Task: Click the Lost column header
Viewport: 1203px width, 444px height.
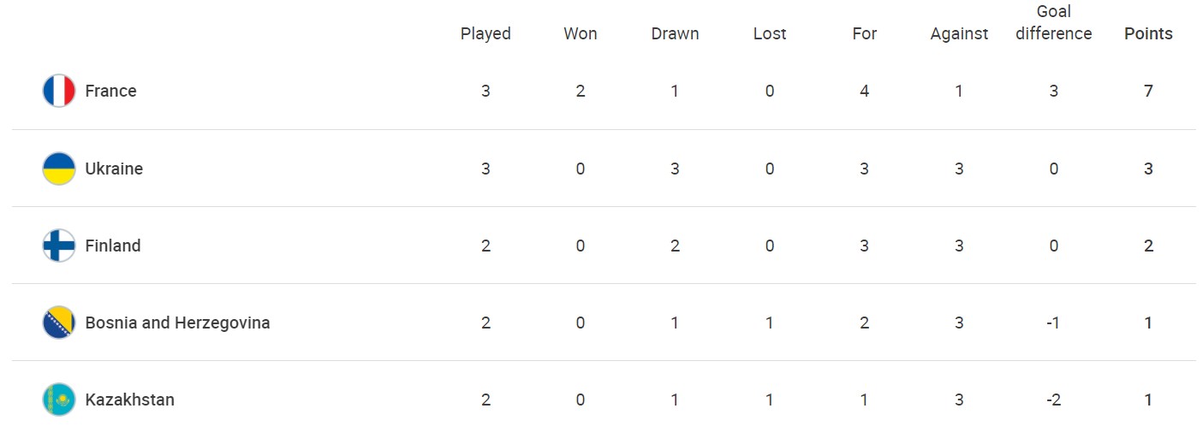Action: [770, 33]
